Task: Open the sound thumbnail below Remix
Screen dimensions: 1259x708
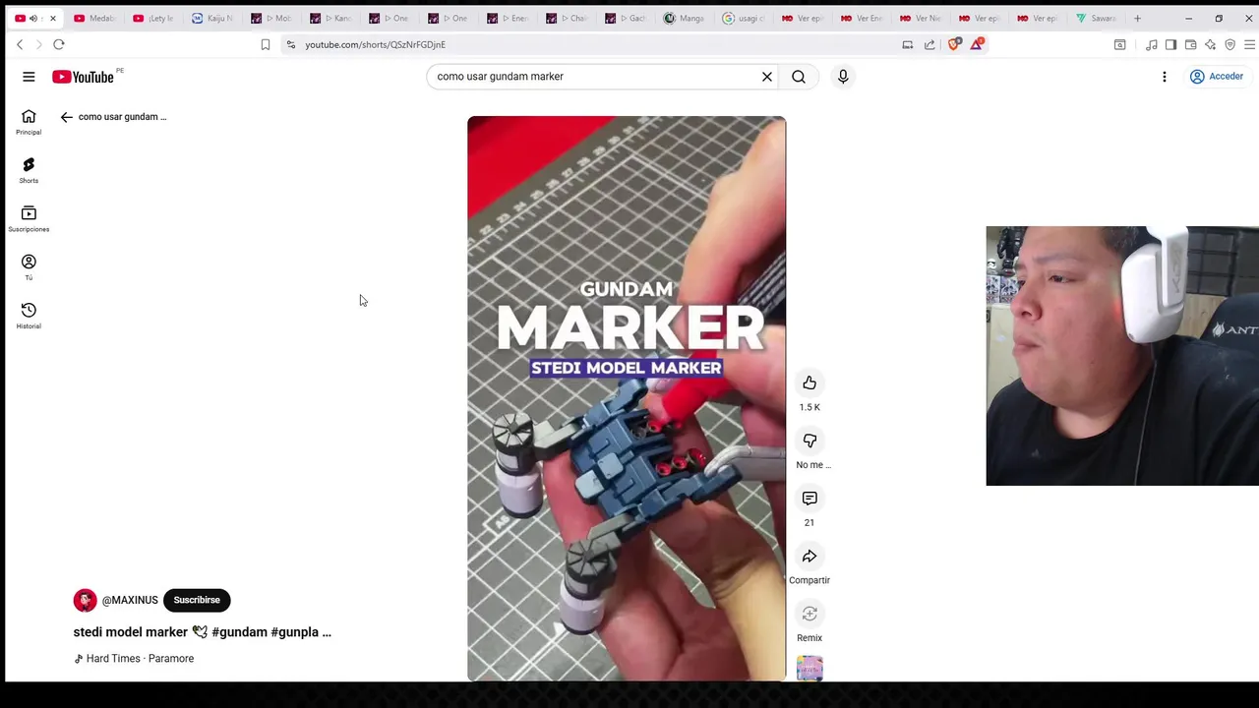Action: tap(809, 669)
